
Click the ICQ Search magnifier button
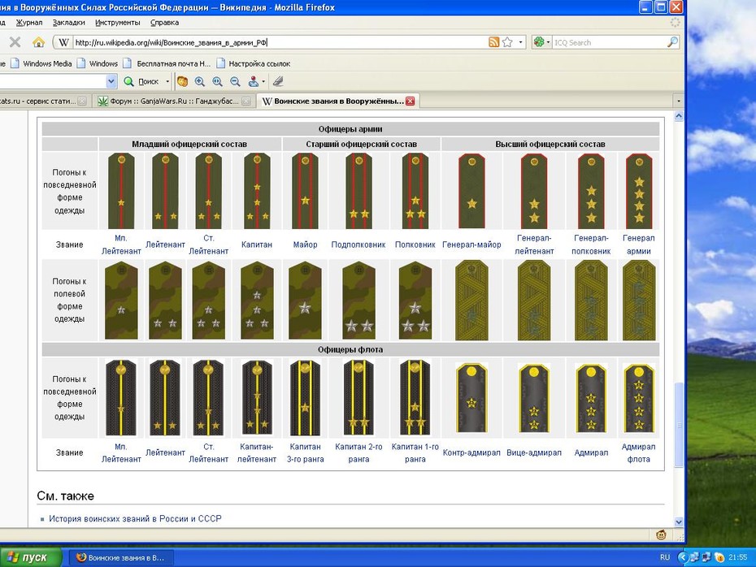[672, 42]
